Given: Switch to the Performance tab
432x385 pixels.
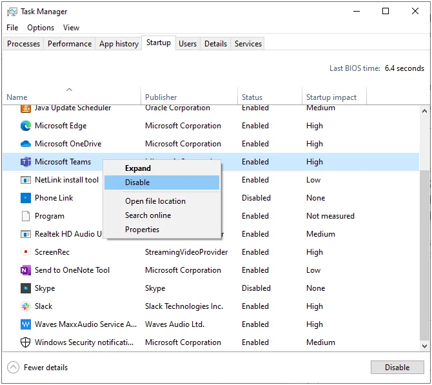Looking at the screenshot, I should point(70,44).
